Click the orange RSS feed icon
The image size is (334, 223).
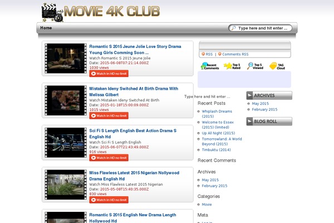[x=203, y=54]
